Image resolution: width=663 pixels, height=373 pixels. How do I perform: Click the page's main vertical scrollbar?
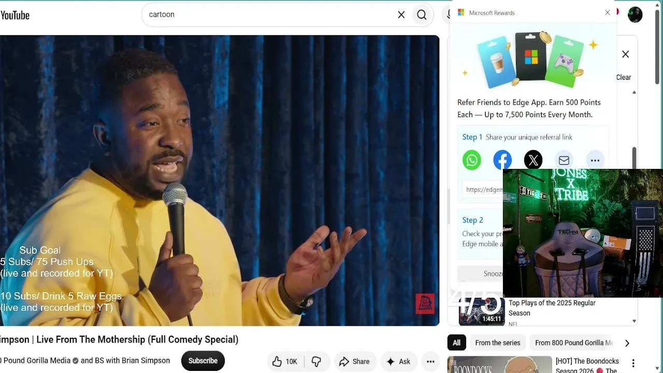[x=658, y=47]
